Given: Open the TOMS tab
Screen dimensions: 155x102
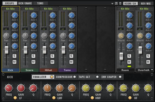Looking at the screenshot, I should point(40,3).
